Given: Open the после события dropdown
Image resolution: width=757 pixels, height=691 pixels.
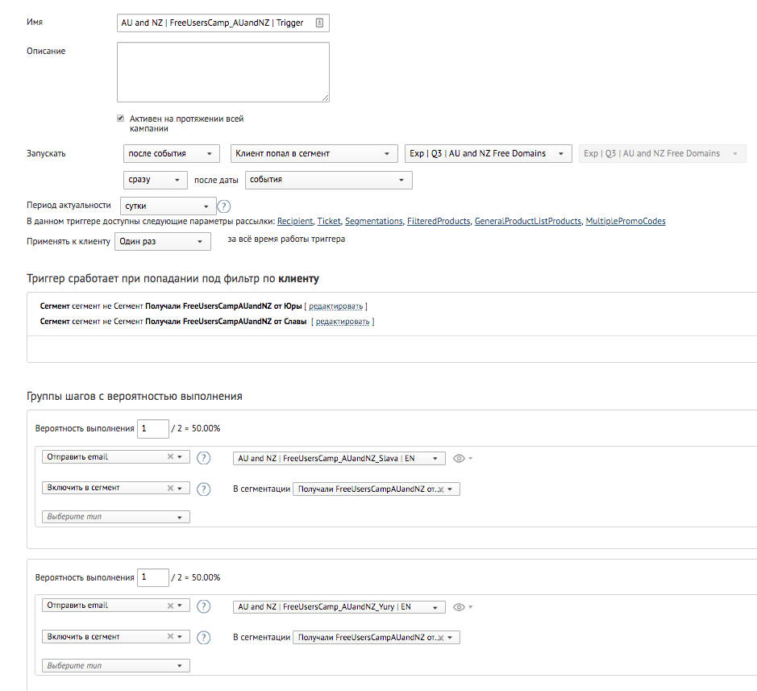Looking at the screenshot, I should point(171,153).
